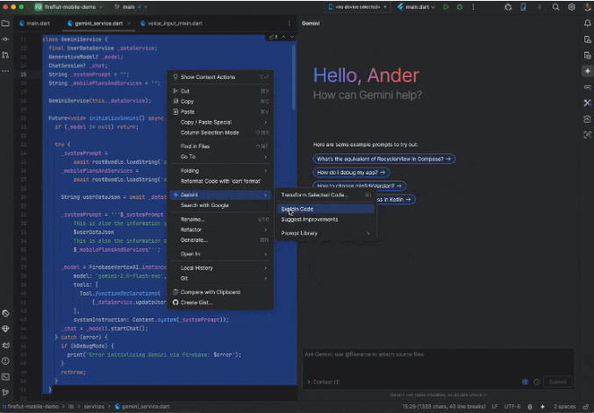Viewport: 594px width, 413px height.
Task: Click the '2 spaces' indent status entry
Action: pos(564,407)
